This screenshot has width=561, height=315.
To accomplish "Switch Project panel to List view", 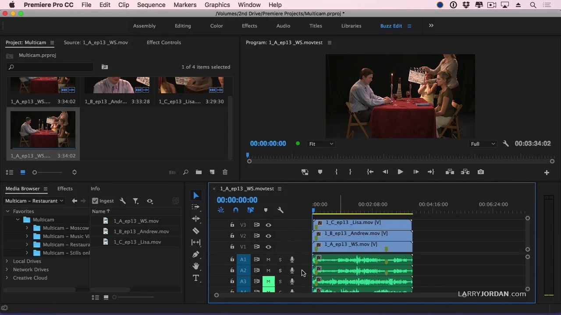I will pyautogui.click(x=10, y=172).
